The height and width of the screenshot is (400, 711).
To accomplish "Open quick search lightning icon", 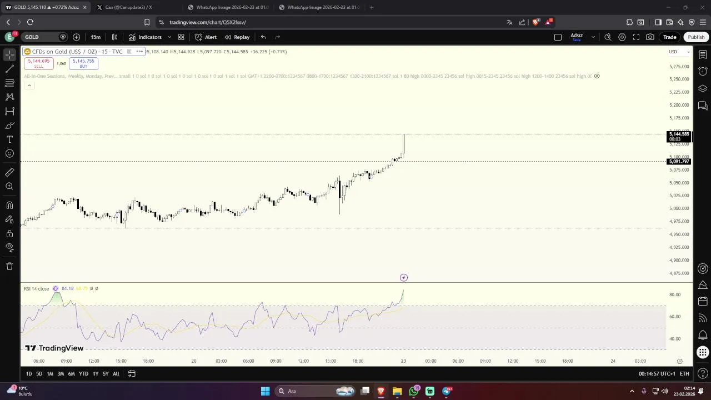I will 608,37.
